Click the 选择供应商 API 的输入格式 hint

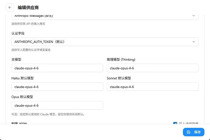pos(28,24)
